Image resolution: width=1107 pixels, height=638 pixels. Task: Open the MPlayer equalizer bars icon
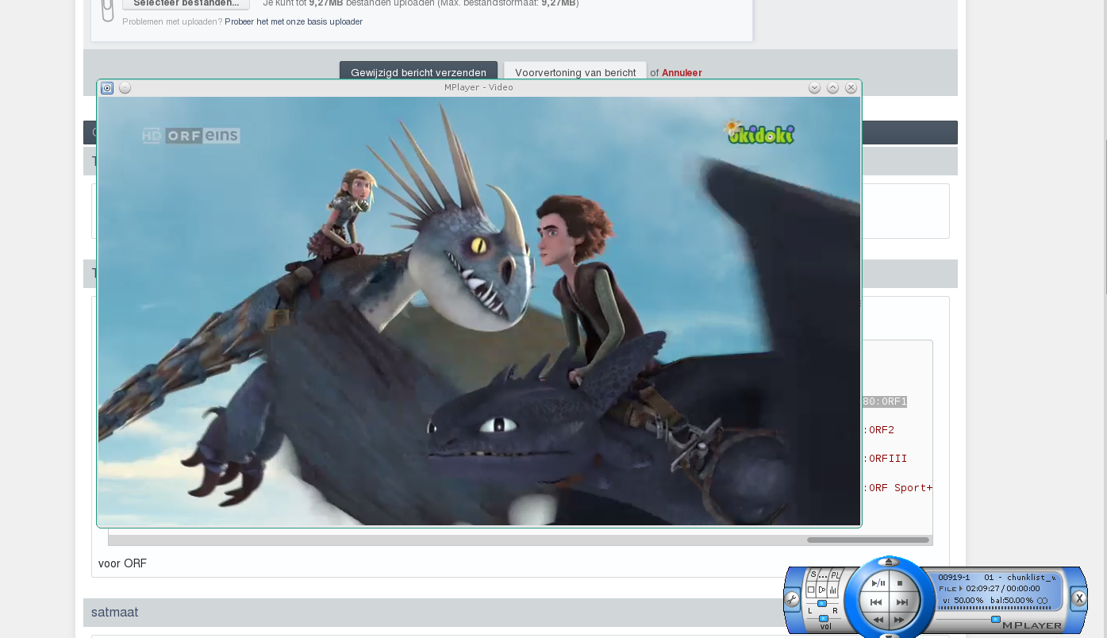point(833,590)
